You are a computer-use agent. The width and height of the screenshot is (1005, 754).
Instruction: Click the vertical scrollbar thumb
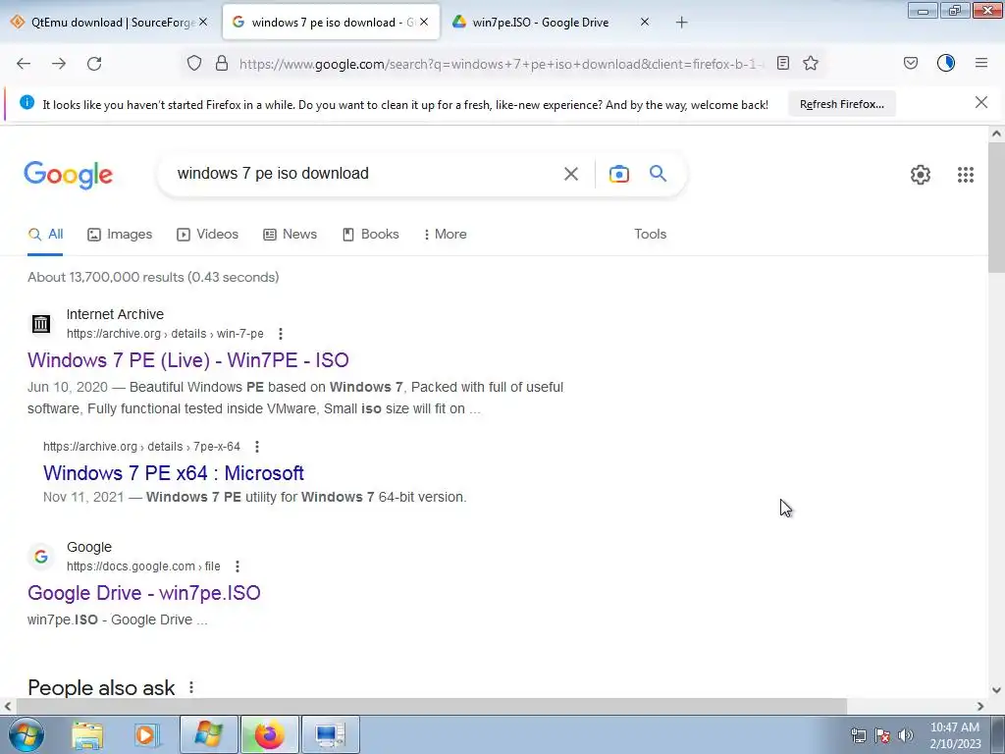point(996,208)
